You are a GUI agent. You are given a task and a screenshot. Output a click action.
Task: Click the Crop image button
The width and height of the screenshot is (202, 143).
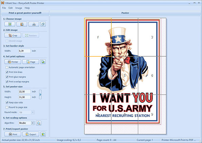pyautogui.click(x=13, y=35)
